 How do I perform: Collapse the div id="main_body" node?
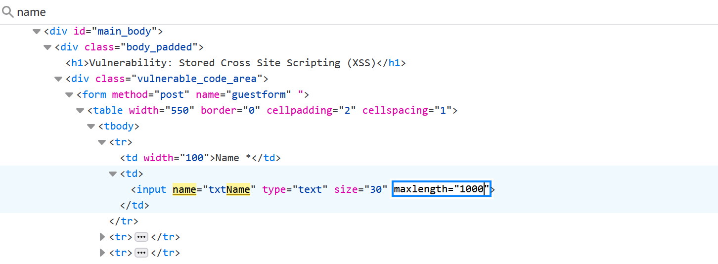click(36, 32)
